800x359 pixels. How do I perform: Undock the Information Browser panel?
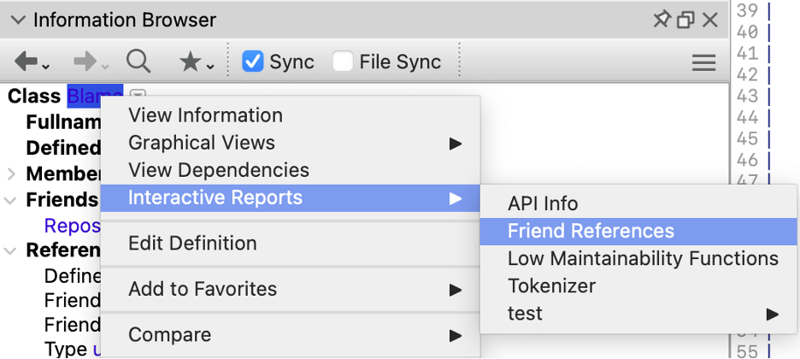coord(685,20)
